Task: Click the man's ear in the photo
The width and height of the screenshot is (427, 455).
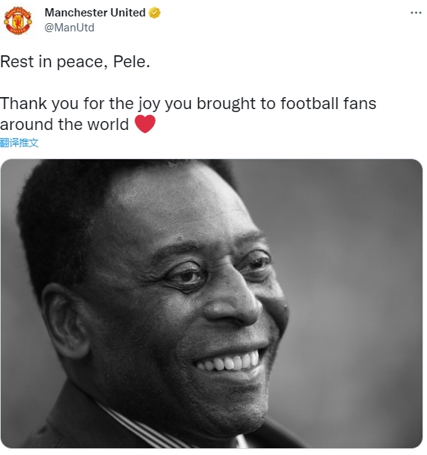Action: 66,321
